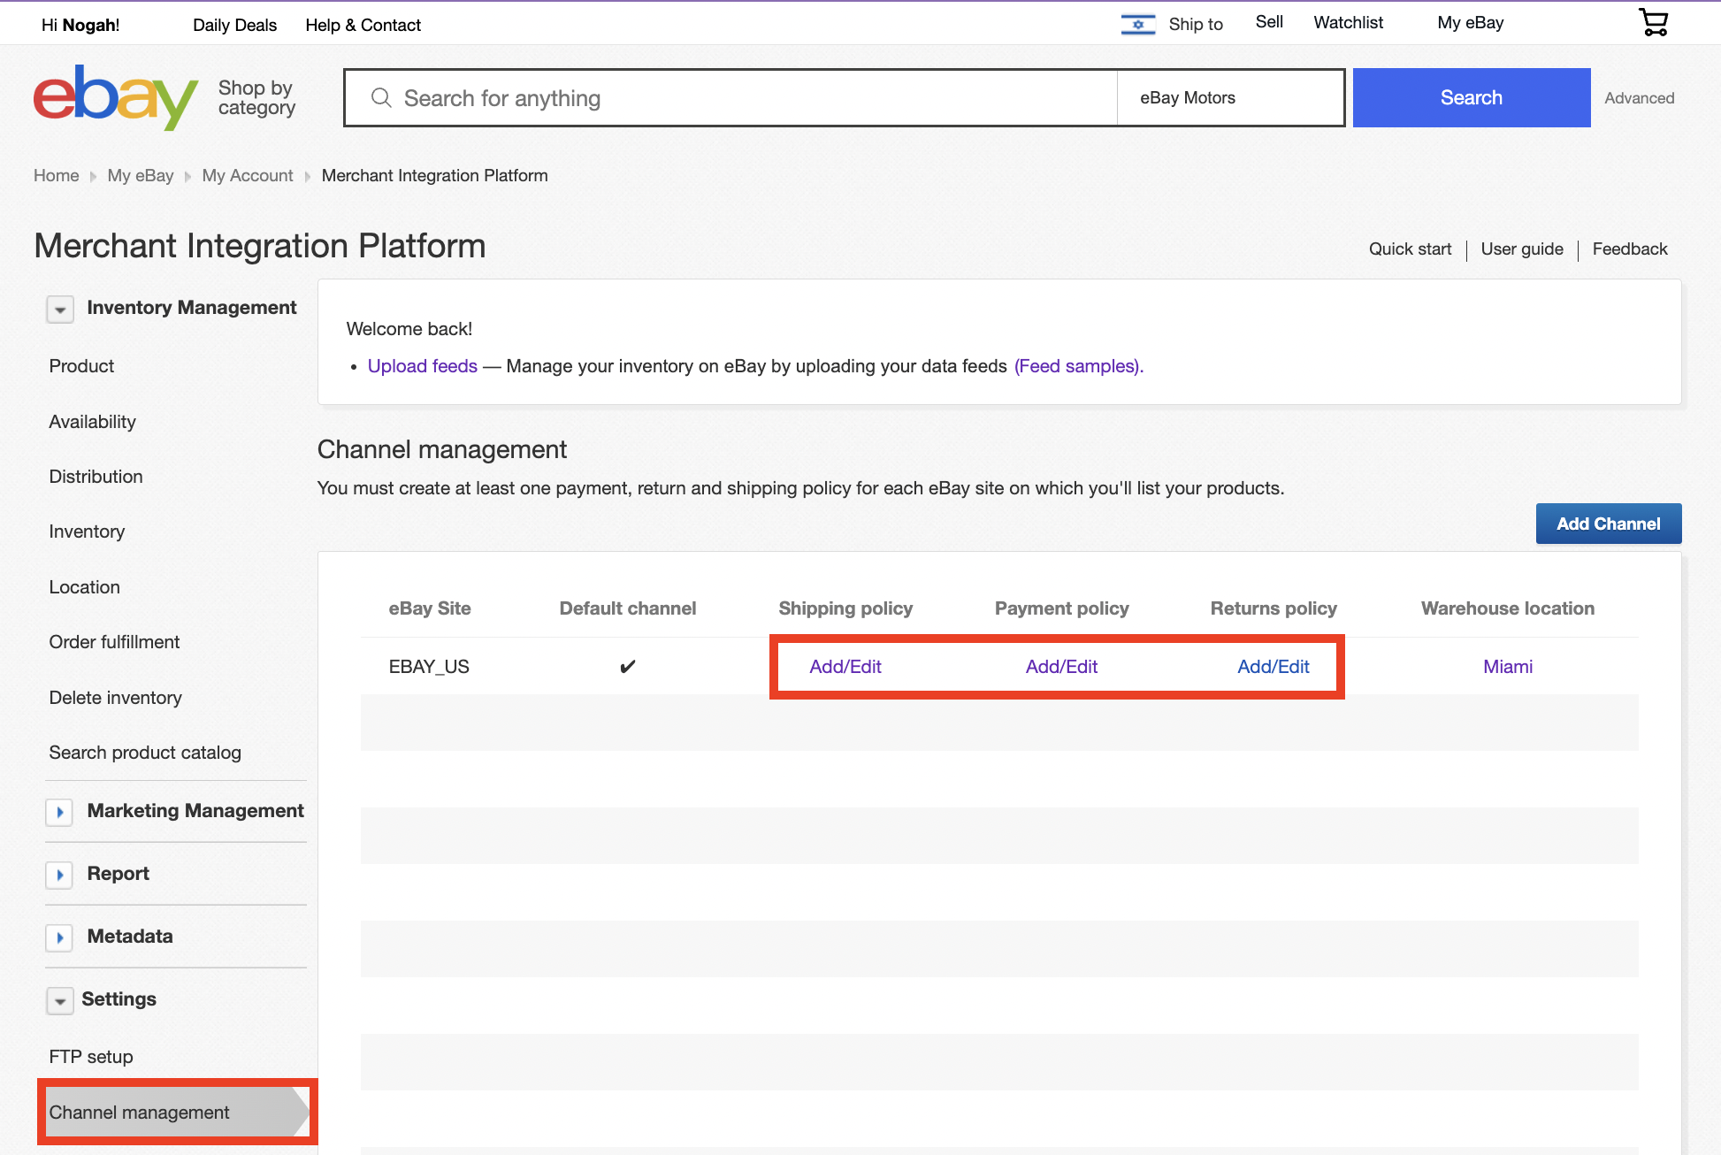Image resolution: width=1721 pixels, height=1155 pixels.
Task: Go to My eBay breadcrumb
Action: pos(141,176)
